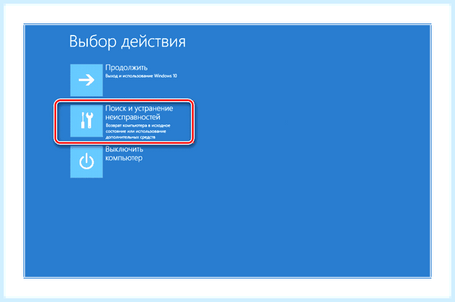Select the 'Продолжить' option label

tap(126, 68)
